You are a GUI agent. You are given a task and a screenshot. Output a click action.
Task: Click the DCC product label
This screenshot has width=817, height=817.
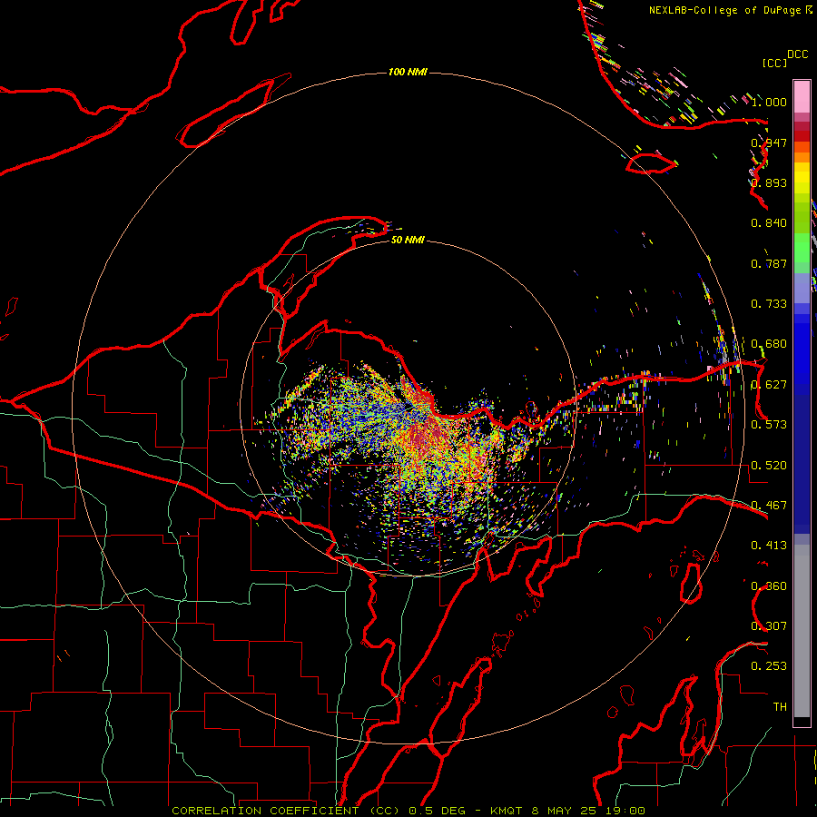pos(798,54)
